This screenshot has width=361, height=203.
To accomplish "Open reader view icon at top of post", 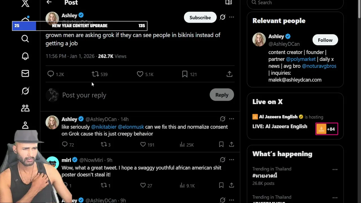I will tap(228, 3).
